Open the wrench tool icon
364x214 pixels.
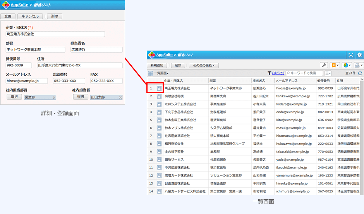coord(324,66)
